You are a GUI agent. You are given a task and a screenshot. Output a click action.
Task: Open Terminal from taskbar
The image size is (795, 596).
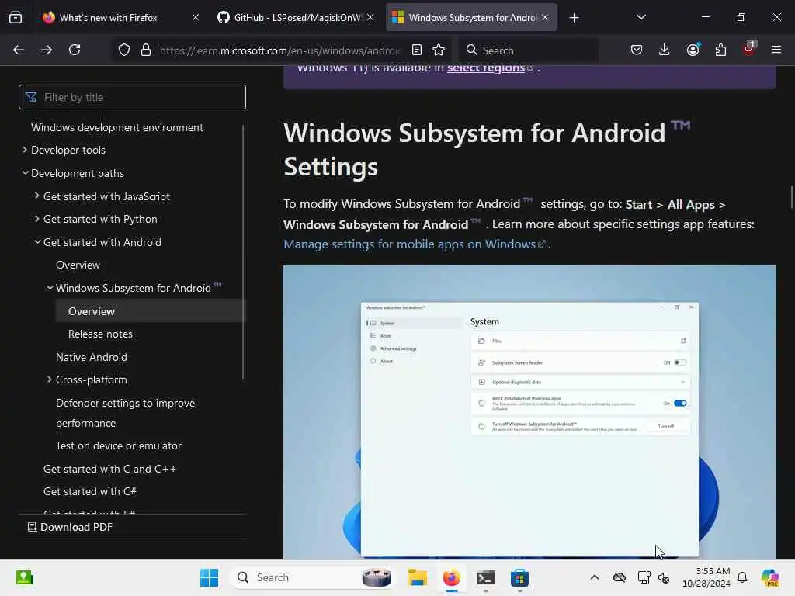(x=486, y=577)
